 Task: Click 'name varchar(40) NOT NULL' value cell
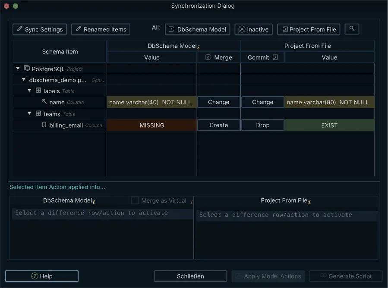pyautogui.click(x=151, y=102)
